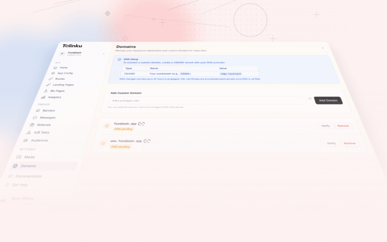
Task: Click the Documentation label in sidebar
Action: (29, 176)
